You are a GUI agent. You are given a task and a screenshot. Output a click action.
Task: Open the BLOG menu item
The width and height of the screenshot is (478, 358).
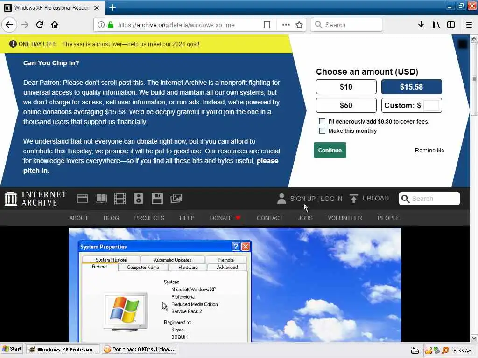tap(111, 218)
